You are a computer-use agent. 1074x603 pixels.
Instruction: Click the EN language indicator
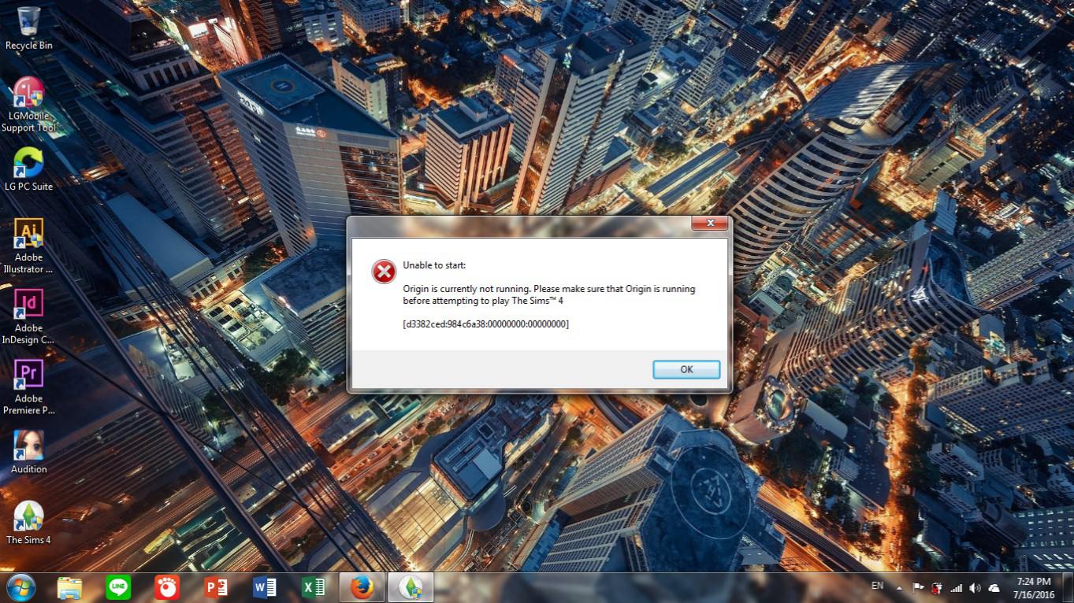877,586
